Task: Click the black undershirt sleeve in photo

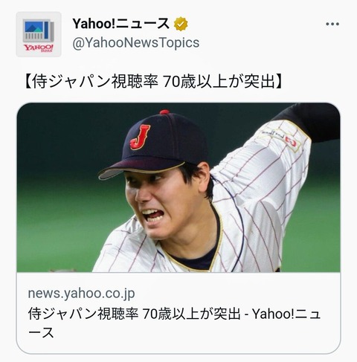Action: 309,120
